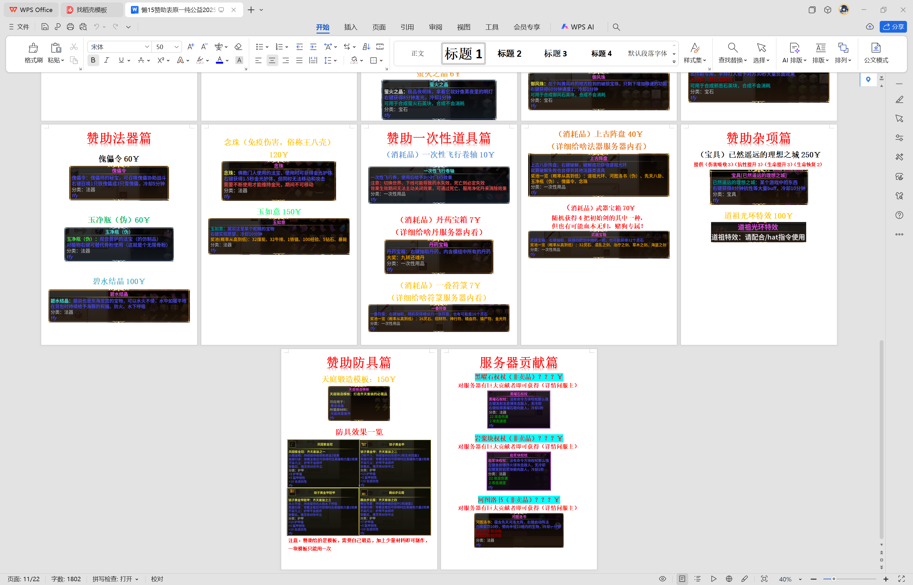Apply the 标题 2 heading style
Viewport: 913px width, 585px height.
[x=509, y=54]
